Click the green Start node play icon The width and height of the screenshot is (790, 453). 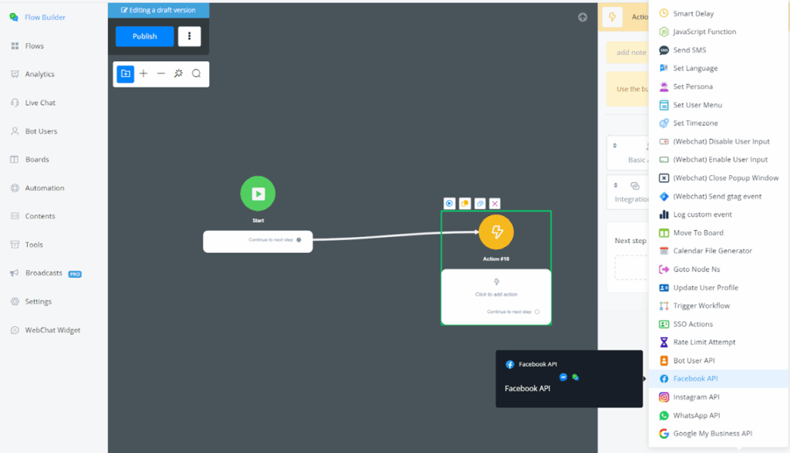tap(258, 194)
